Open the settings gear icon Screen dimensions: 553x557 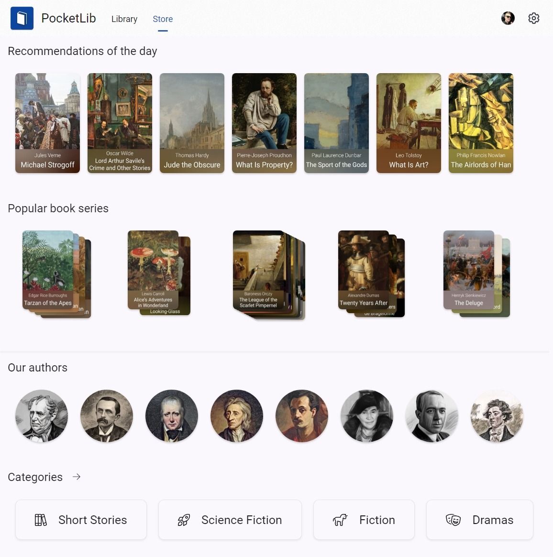click(533, 18)
